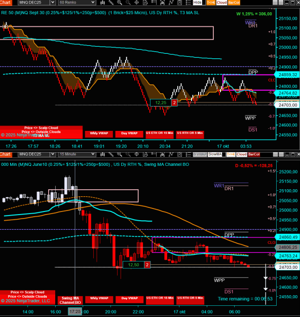This screenshot has height=317, width=300.
Task: Open indicators icon in the 15 Minute chart toolbar
Action: click(x=171, y=155)
